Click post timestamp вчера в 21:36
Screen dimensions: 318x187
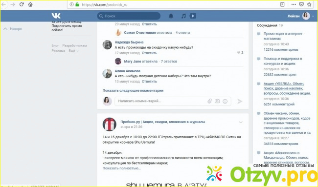point(132,127)
